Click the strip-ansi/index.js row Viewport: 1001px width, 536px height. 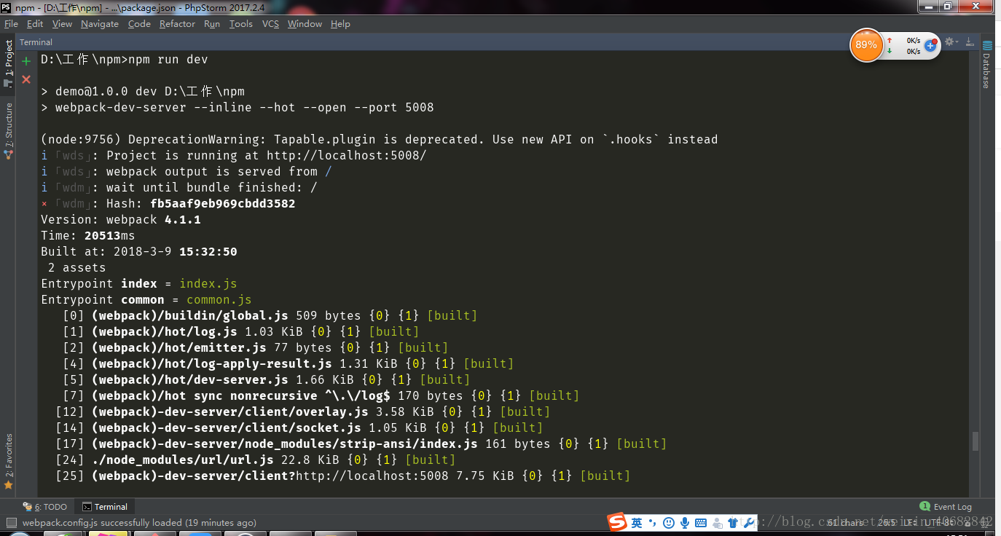tap(361, 444)
